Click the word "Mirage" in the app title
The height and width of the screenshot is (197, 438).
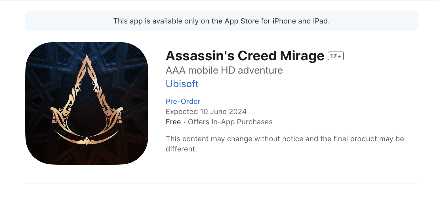point(302,56)
